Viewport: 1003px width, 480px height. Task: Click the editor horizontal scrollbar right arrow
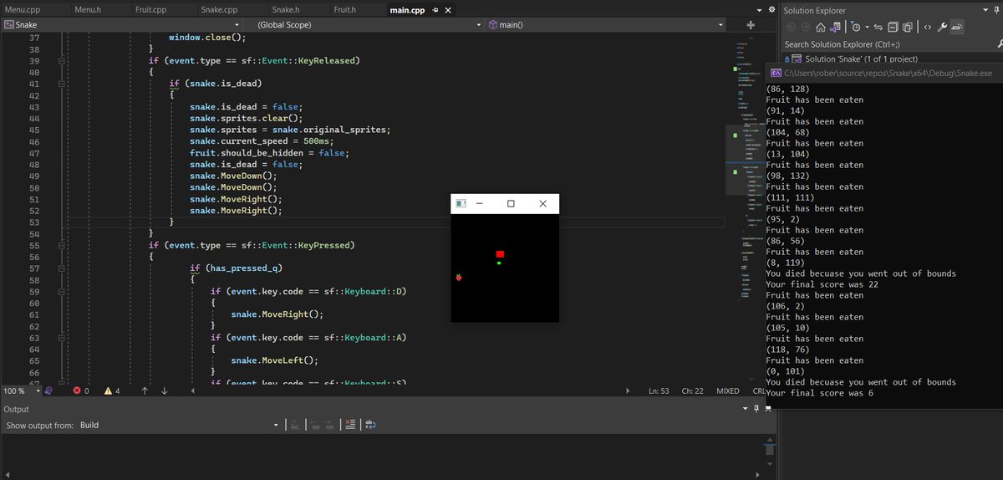click(x=627, y=391)
